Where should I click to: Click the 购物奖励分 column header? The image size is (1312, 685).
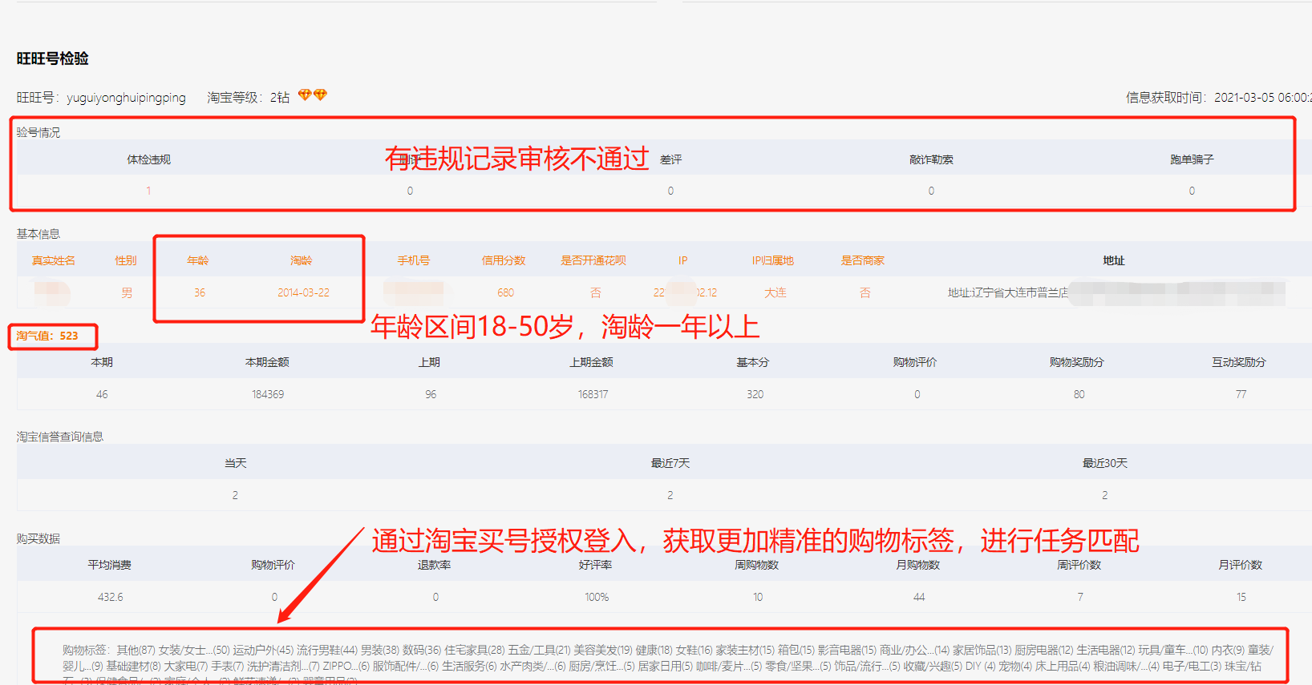click(x=1077, y=362)
